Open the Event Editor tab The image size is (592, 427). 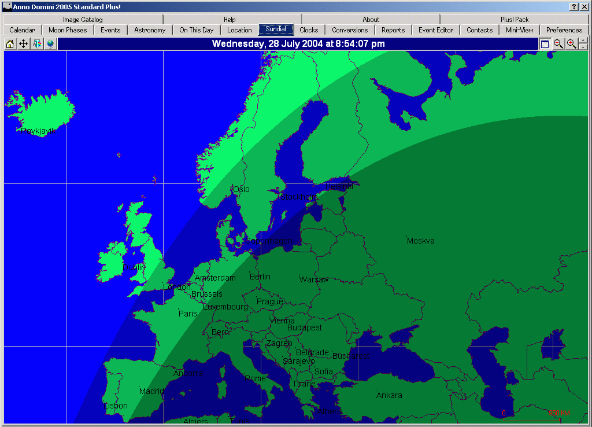click(x=436, y=30)
